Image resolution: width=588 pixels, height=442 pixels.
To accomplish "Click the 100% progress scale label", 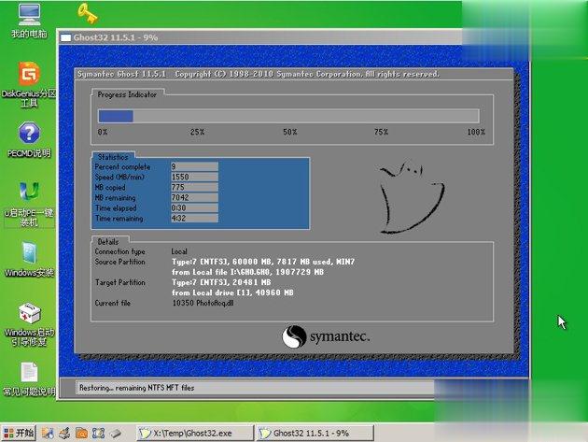I will pos(476,132).
